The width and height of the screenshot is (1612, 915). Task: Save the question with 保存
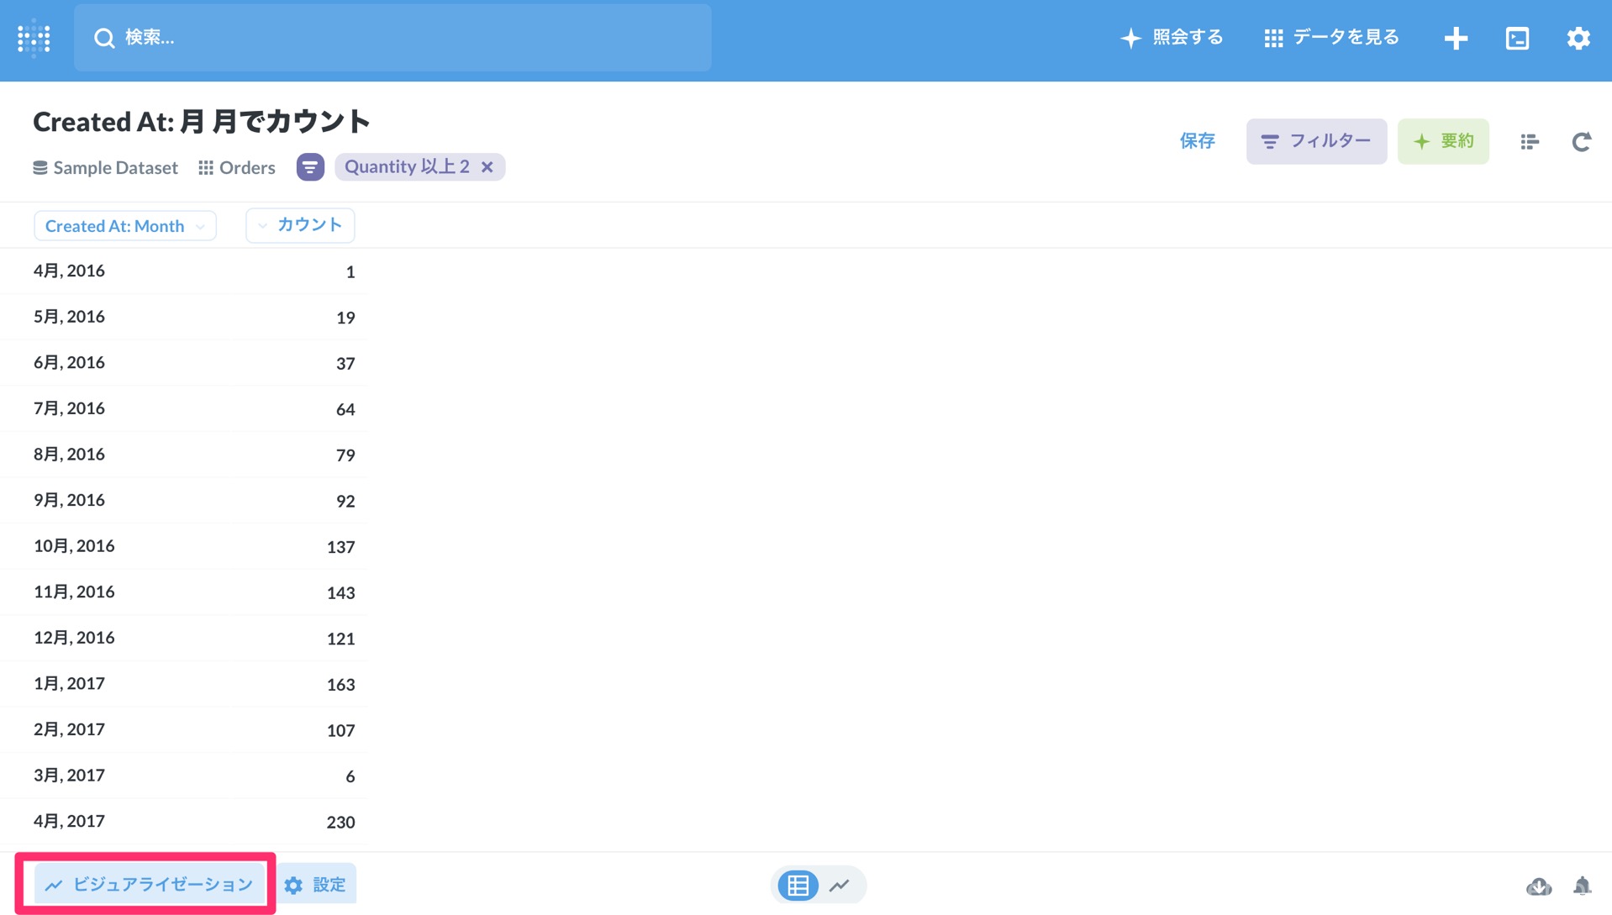pos(1197,141)
